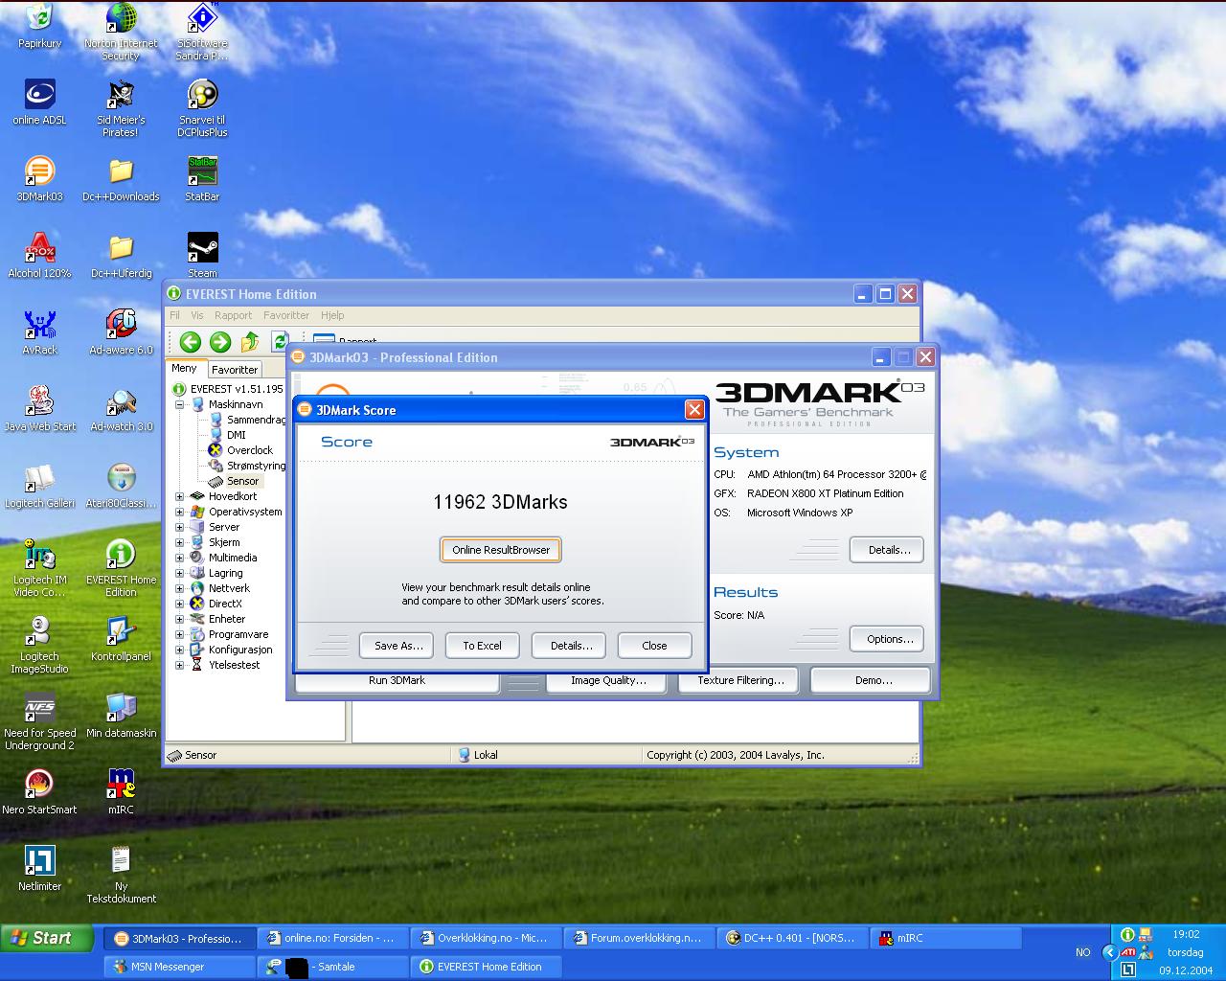This screenshot has width=1226, height=981.
Task: Click Details... in 3DMark03 System section
Action: (887, 550)
